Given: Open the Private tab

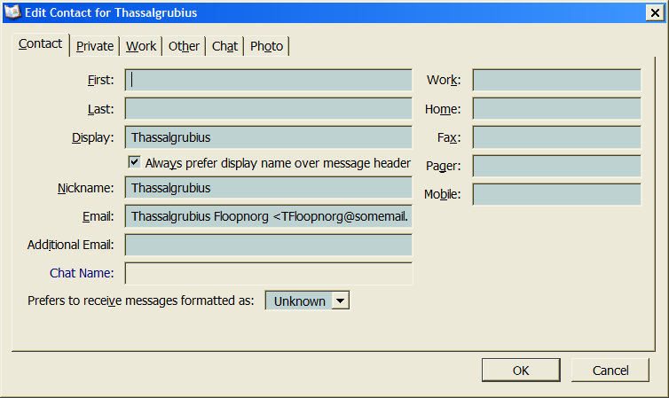Looking at the screenshot, I should click(x=95, y=46).
